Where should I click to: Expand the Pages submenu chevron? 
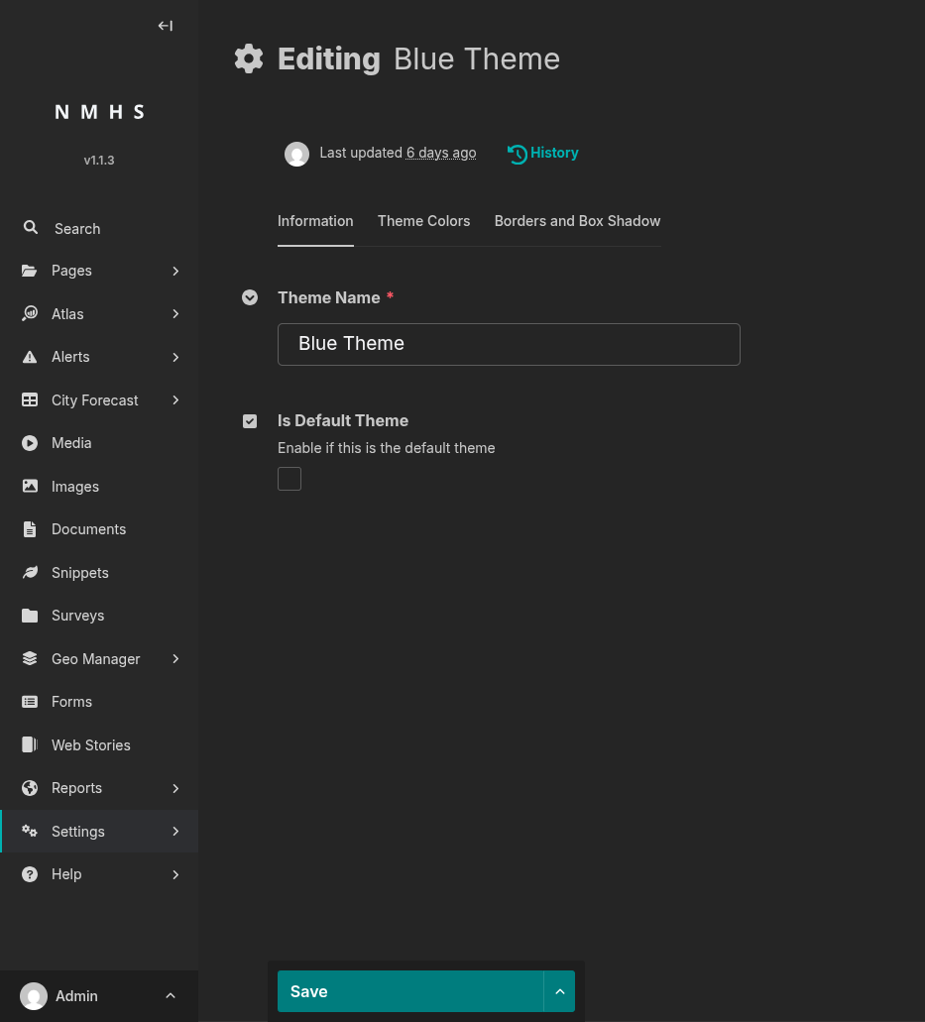pos(175,271)
